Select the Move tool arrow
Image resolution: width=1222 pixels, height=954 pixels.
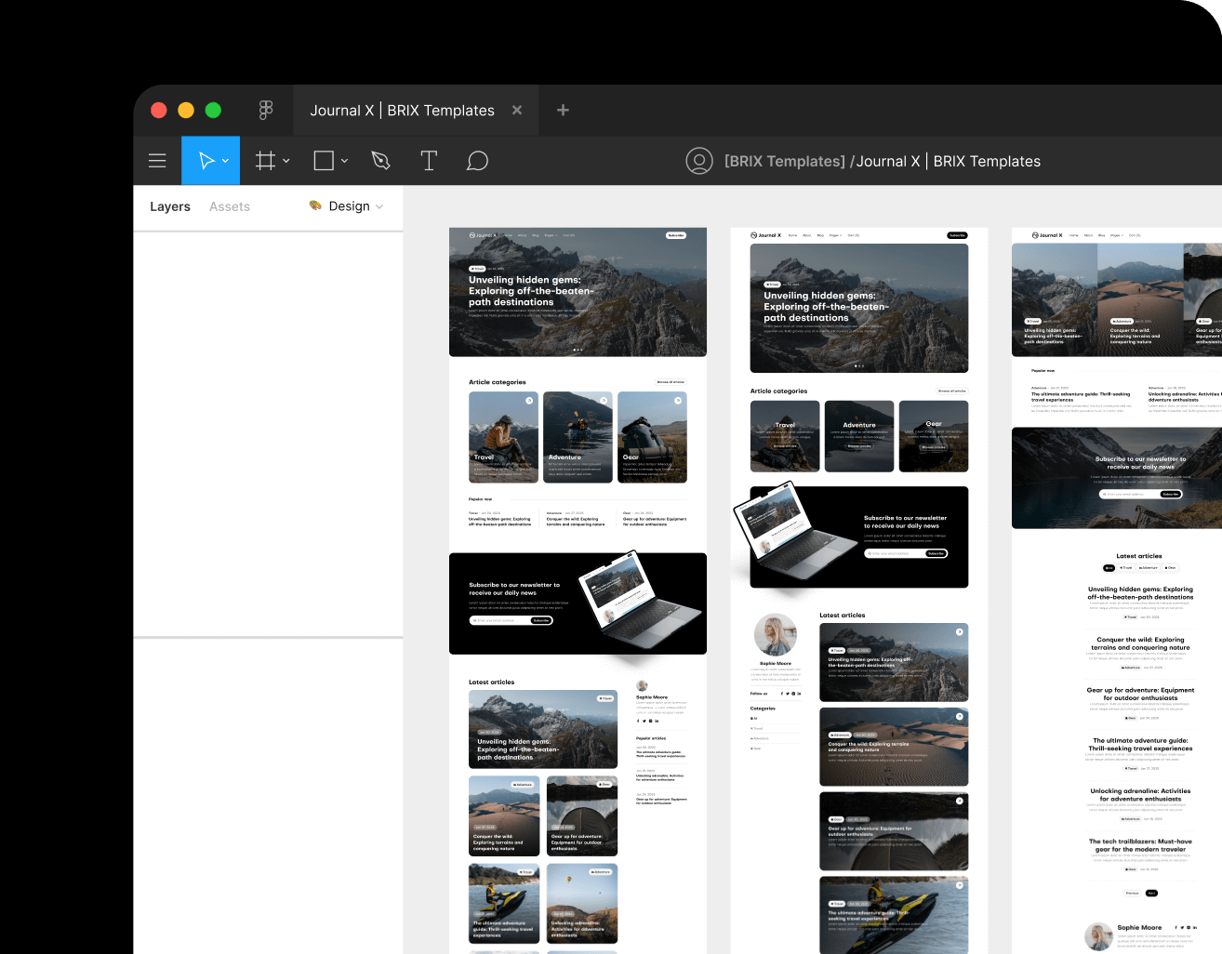[x=206, y=161]
